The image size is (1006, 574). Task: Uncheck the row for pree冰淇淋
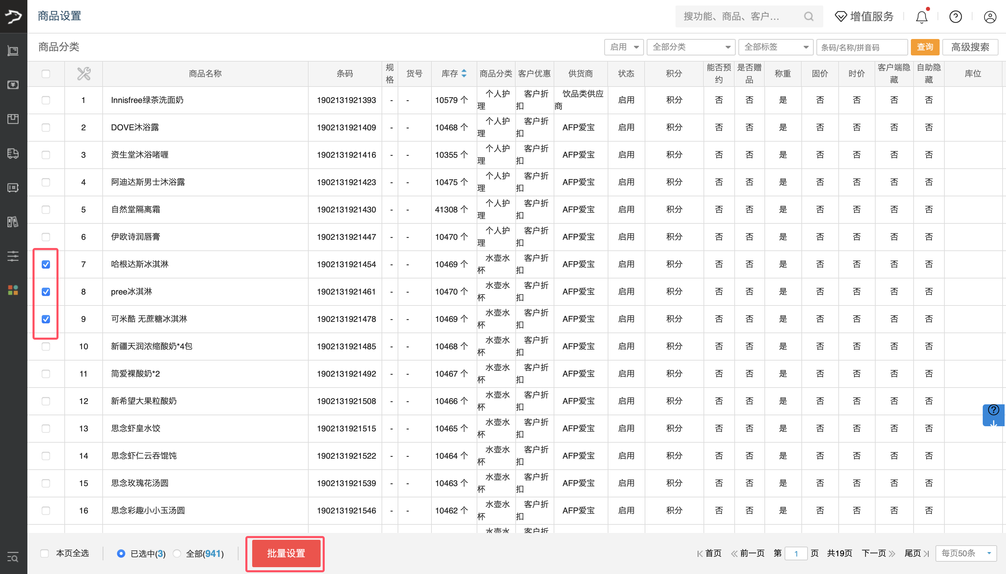point(46,292)
